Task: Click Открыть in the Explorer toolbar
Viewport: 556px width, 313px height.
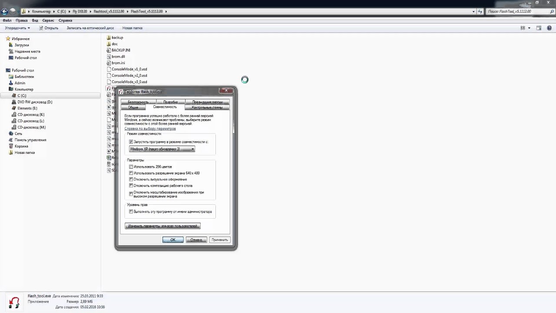Action: (49, 28)
